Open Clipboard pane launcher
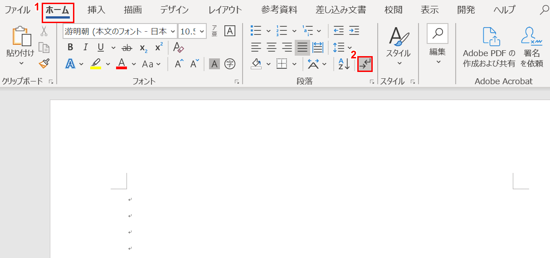The height and width of the screenshot is (258, 550). [x=51, y=82]
